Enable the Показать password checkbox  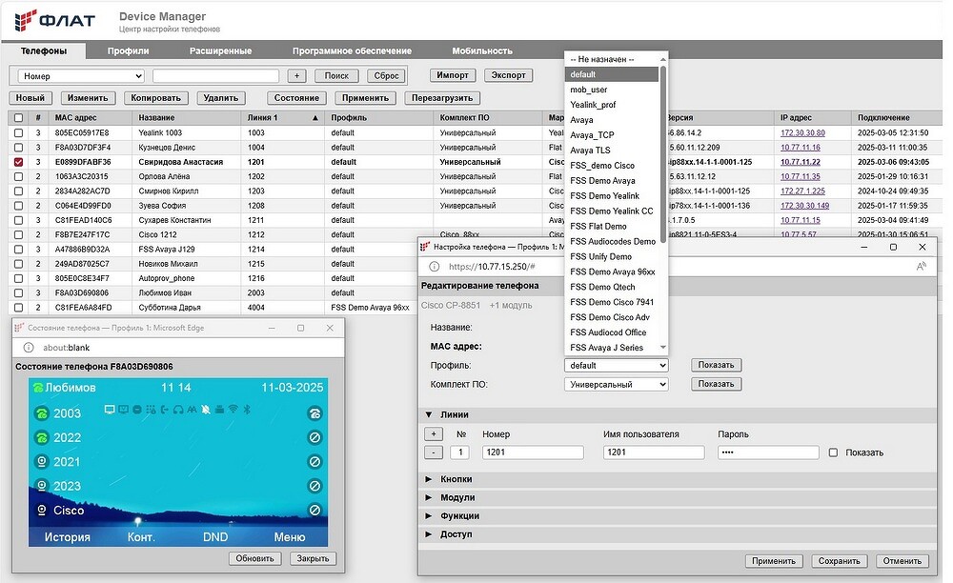833,452
